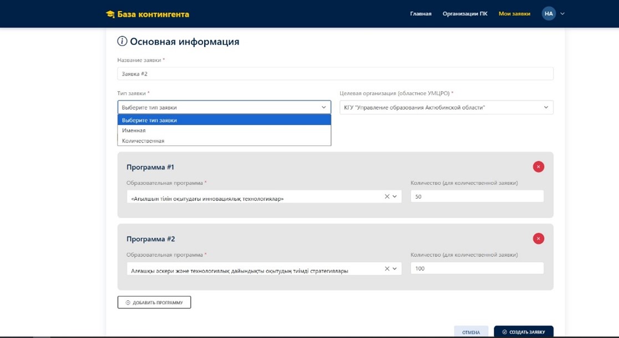Click the graduation cap logo icon
Viewport: 619px width, 338px height.
[110, 14]
